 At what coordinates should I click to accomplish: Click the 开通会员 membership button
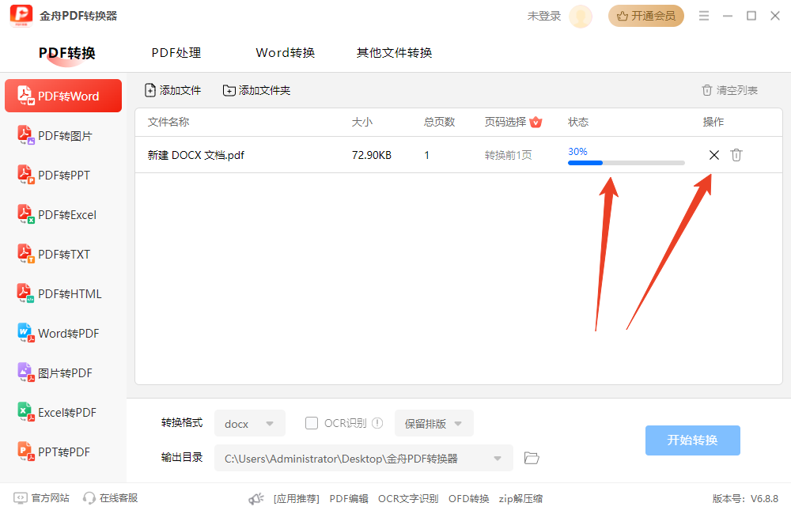(646, 16)
